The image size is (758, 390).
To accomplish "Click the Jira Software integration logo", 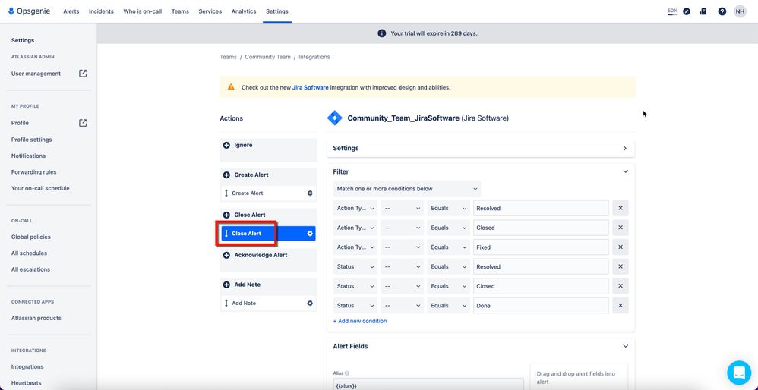I will click(334, 118).
